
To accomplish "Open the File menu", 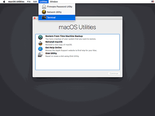I will (29, 2).
